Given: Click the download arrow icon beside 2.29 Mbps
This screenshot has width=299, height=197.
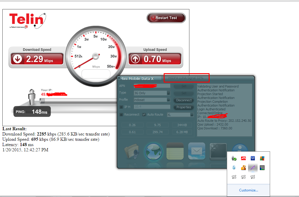Looking at the screenshot, I should (18, 59).
